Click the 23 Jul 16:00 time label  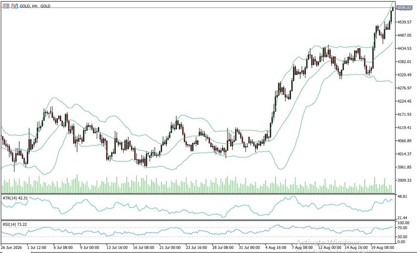click(197, 247)
